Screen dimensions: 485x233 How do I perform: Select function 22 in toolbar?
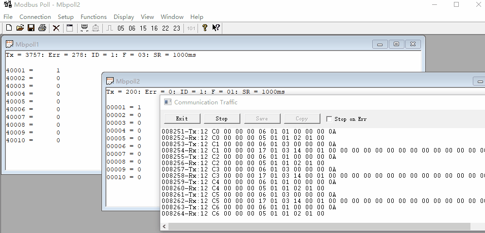point(166,28)
